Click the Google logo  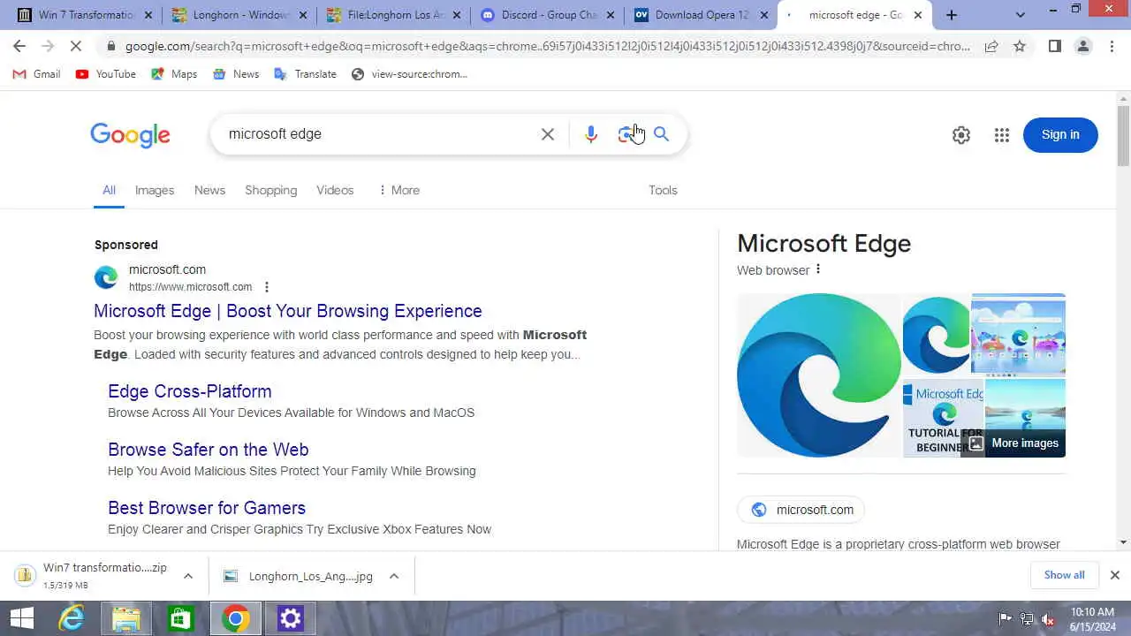coord(130,135)
